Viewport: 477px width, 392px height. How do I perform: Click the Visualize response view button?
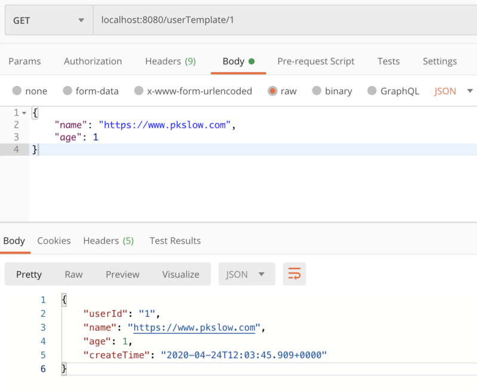[181, 274]
